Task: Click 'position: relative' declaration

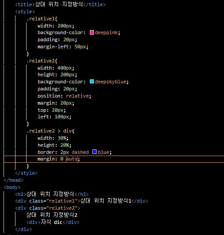Action: pyautogui.click(x=64, y=96)
